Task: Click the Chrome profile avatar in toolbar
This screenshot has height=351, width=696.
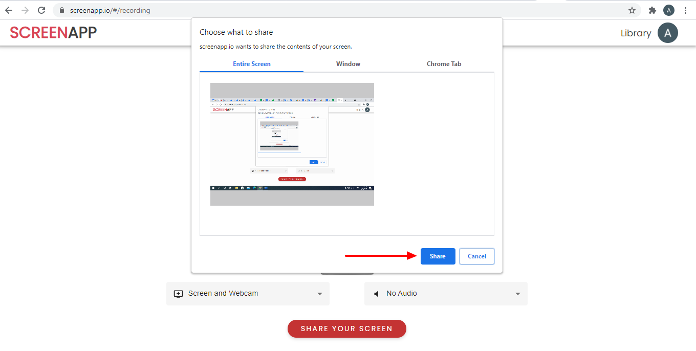Action: (668, 10)
